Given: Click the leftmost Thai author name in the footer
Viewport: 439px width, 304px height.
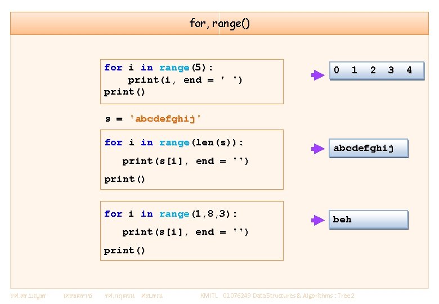Looking at the screenshot, I should coord(51,296).
